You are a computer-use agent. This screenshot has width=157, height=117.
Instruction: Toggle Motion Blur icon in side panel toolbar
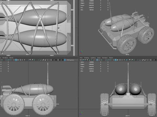click(x=132, y=60)
